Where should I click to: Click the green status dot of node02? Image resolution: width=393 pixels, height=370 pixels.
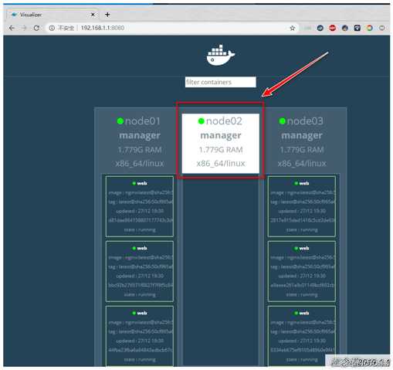(202, 121)
